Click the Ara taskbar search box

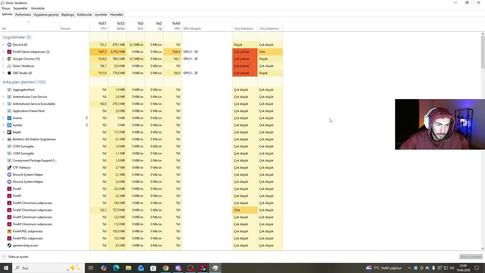click(x=48, y=268)
